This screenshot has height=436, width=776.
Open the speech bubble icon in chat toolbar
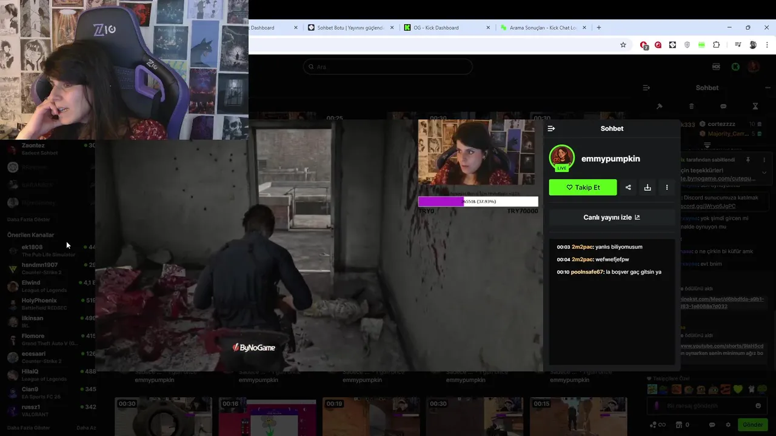[x=723, y=106]
